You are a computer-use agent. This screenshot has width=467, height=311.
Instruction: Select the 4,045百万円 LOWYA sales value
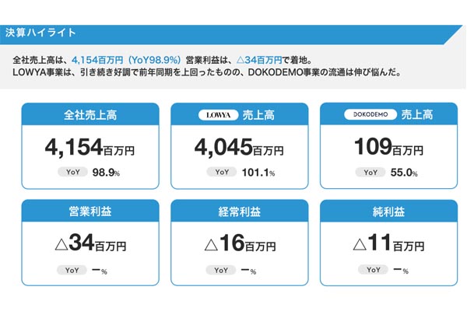(x=237, y=147)
